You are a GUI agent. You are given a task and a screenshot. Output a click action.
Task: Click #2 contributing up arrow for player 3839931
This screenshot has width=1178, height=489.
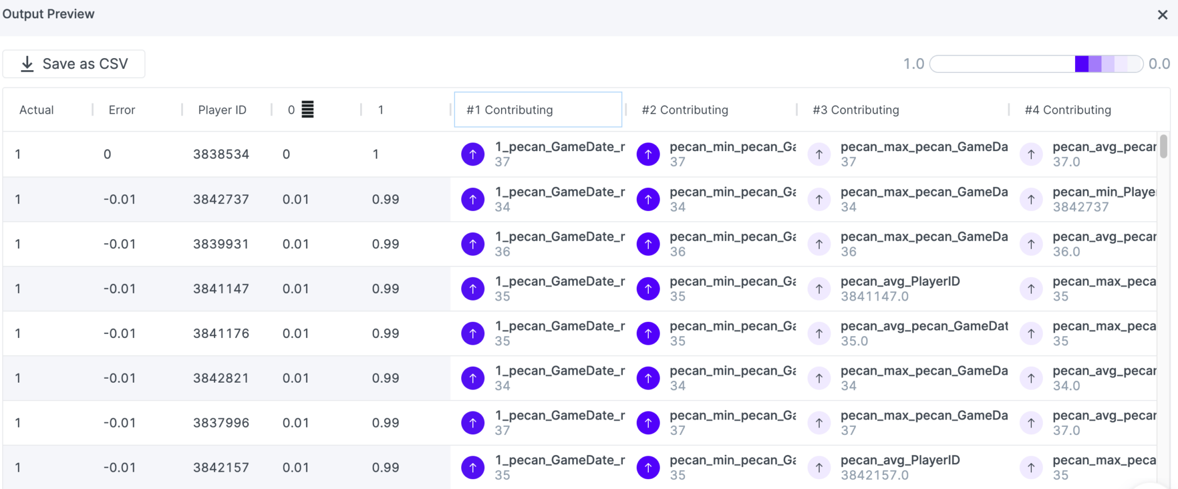tap(648, 244)
